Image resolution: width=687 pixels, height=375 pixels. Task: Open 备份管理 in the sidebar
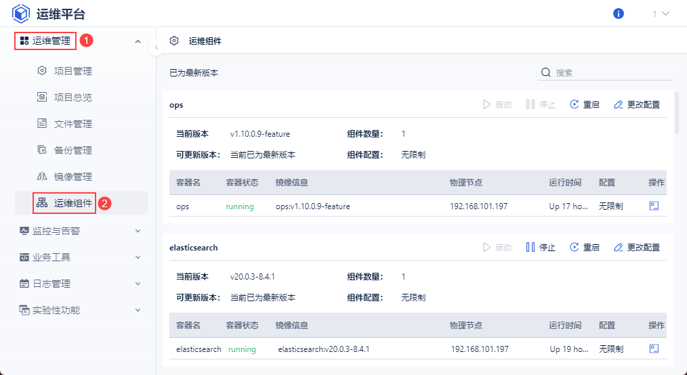pyautogui.click(x=72, y=150)
